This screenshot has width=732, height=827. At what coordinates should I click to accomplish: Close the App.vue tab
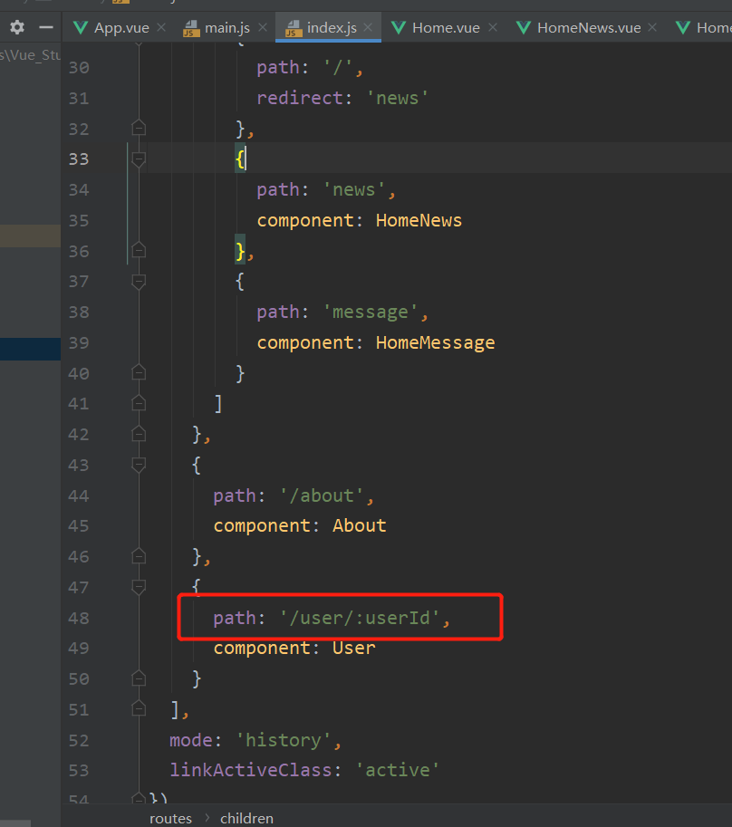161,27
